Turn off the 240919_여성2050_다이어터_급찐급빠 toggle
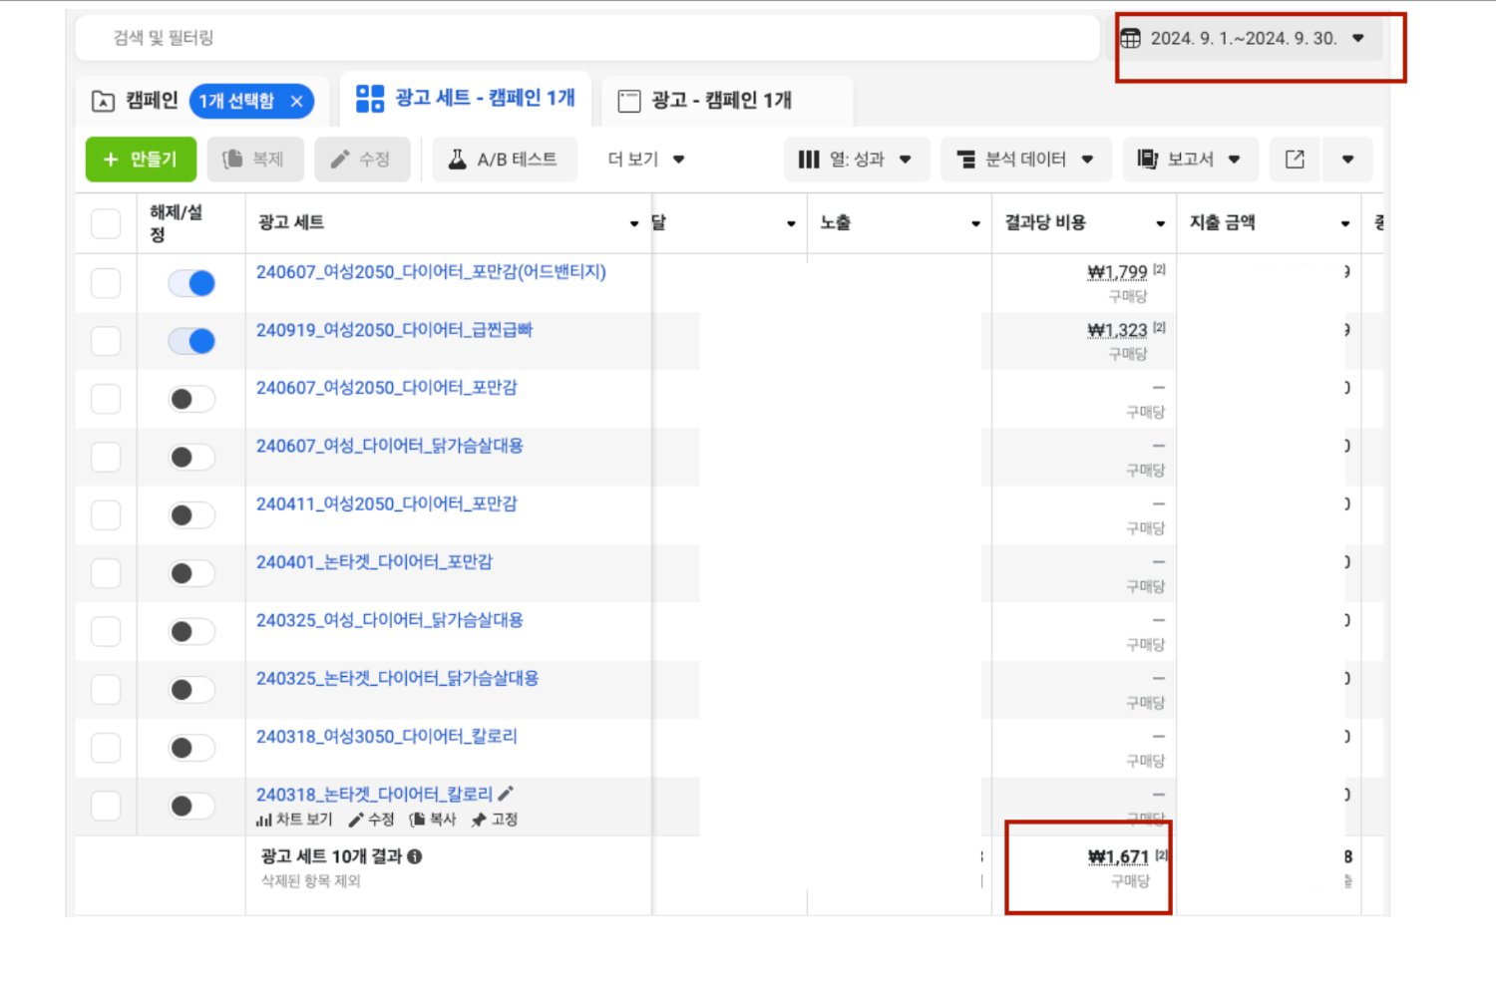Image resolution: width=1496 pixels, height=990 pixels. coord(191,341)
